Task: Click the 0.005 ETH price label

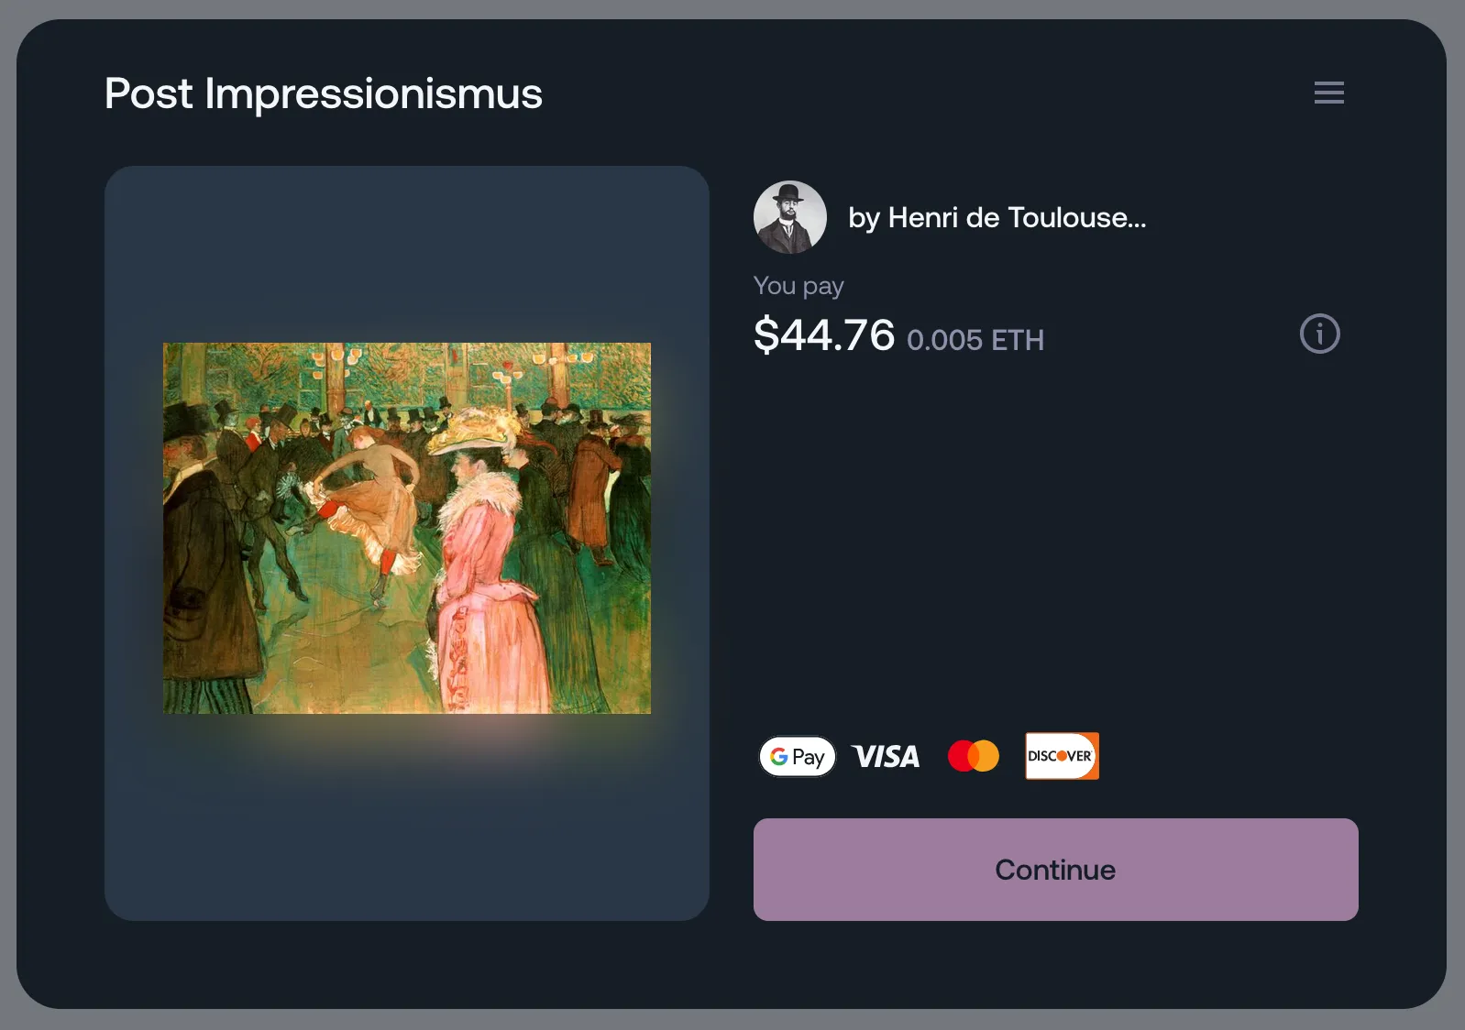Action: pyautogui.click(x=975, y=340)
